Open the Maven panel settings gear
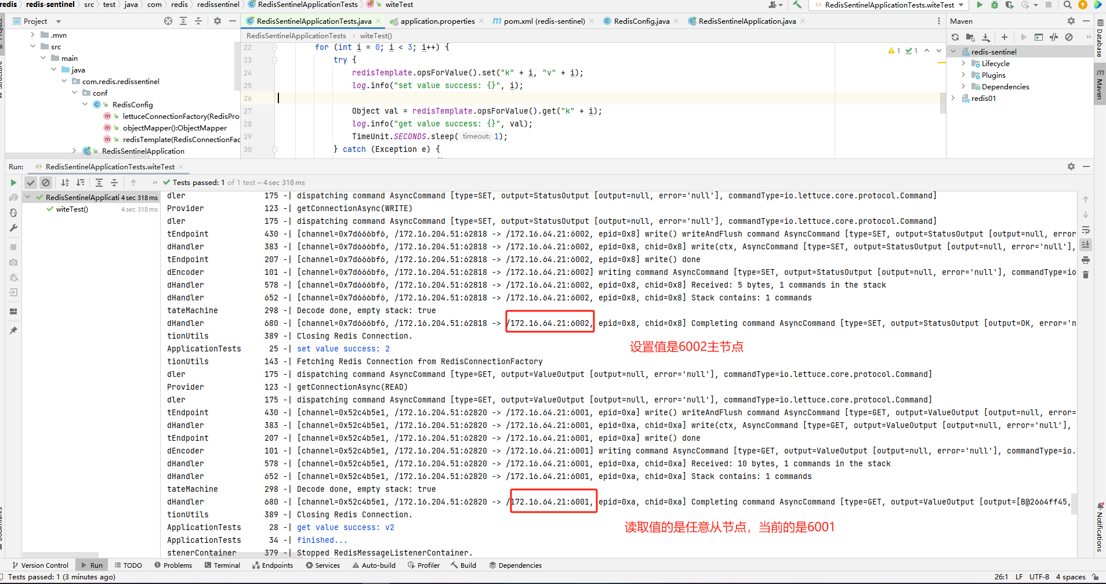 pos(1071,21)
